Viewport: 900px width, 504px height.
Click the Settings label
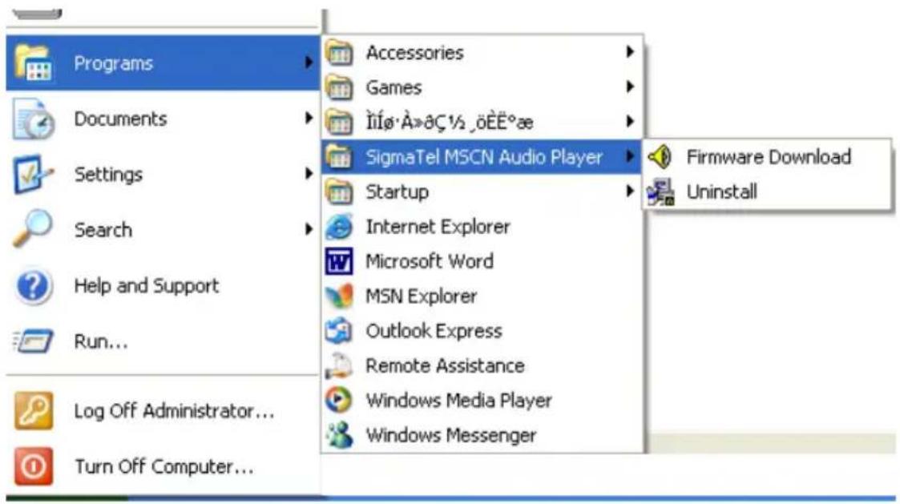pyautogui.click(x=108, y=175)
